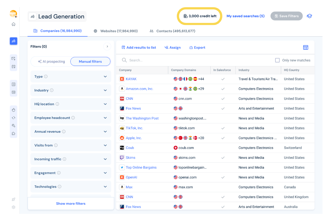Open the graduation cap academy icon
Image resolution: width=323 pixels, height=215 pixels.
(309, 16)
